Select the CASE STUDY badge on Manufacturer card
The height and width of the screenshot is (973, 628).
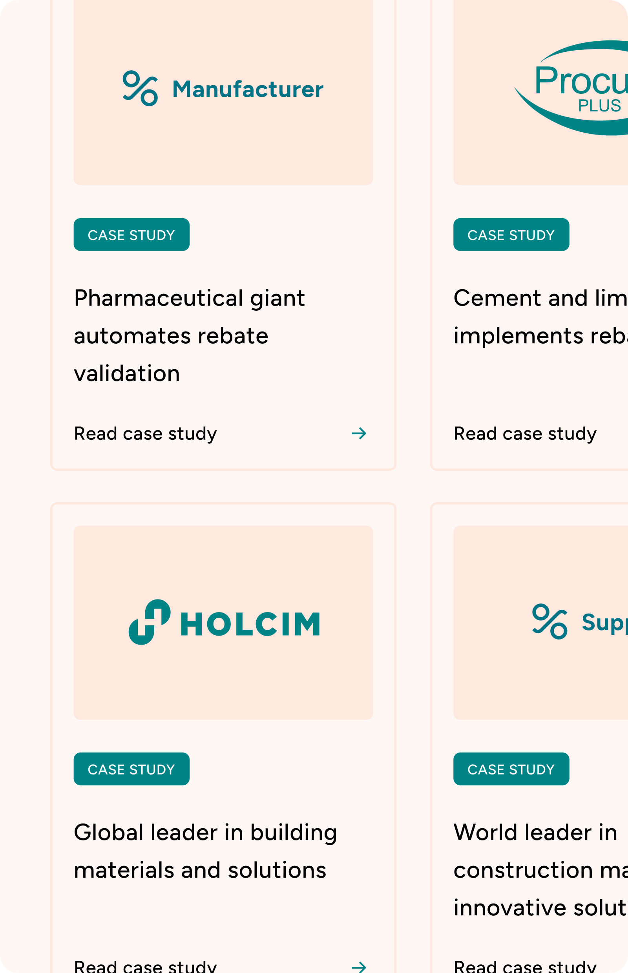[x=131, y=234]
